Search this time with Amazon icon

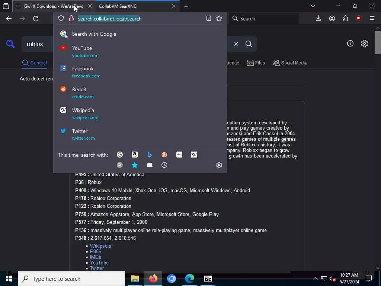[135, 155]
